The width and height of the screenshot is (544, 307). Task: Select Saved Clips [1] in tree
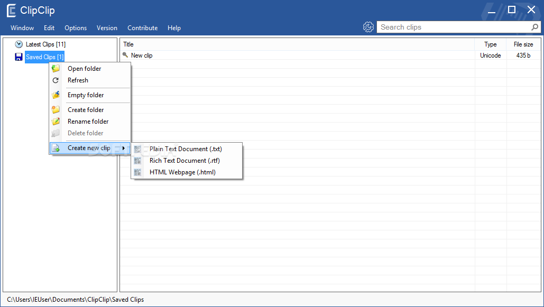point(45,57)
